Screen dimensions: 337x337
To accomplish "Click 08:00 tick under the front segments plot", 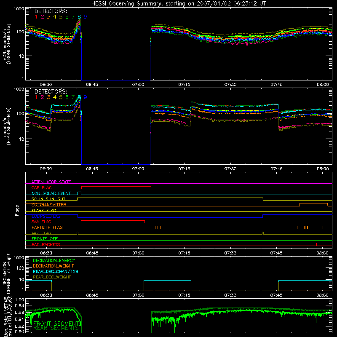I will coord(323,85).
